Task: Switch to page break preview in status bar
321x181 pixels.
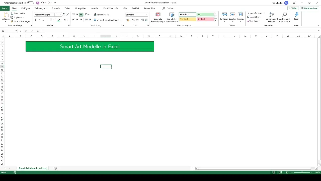Action: 287,172
